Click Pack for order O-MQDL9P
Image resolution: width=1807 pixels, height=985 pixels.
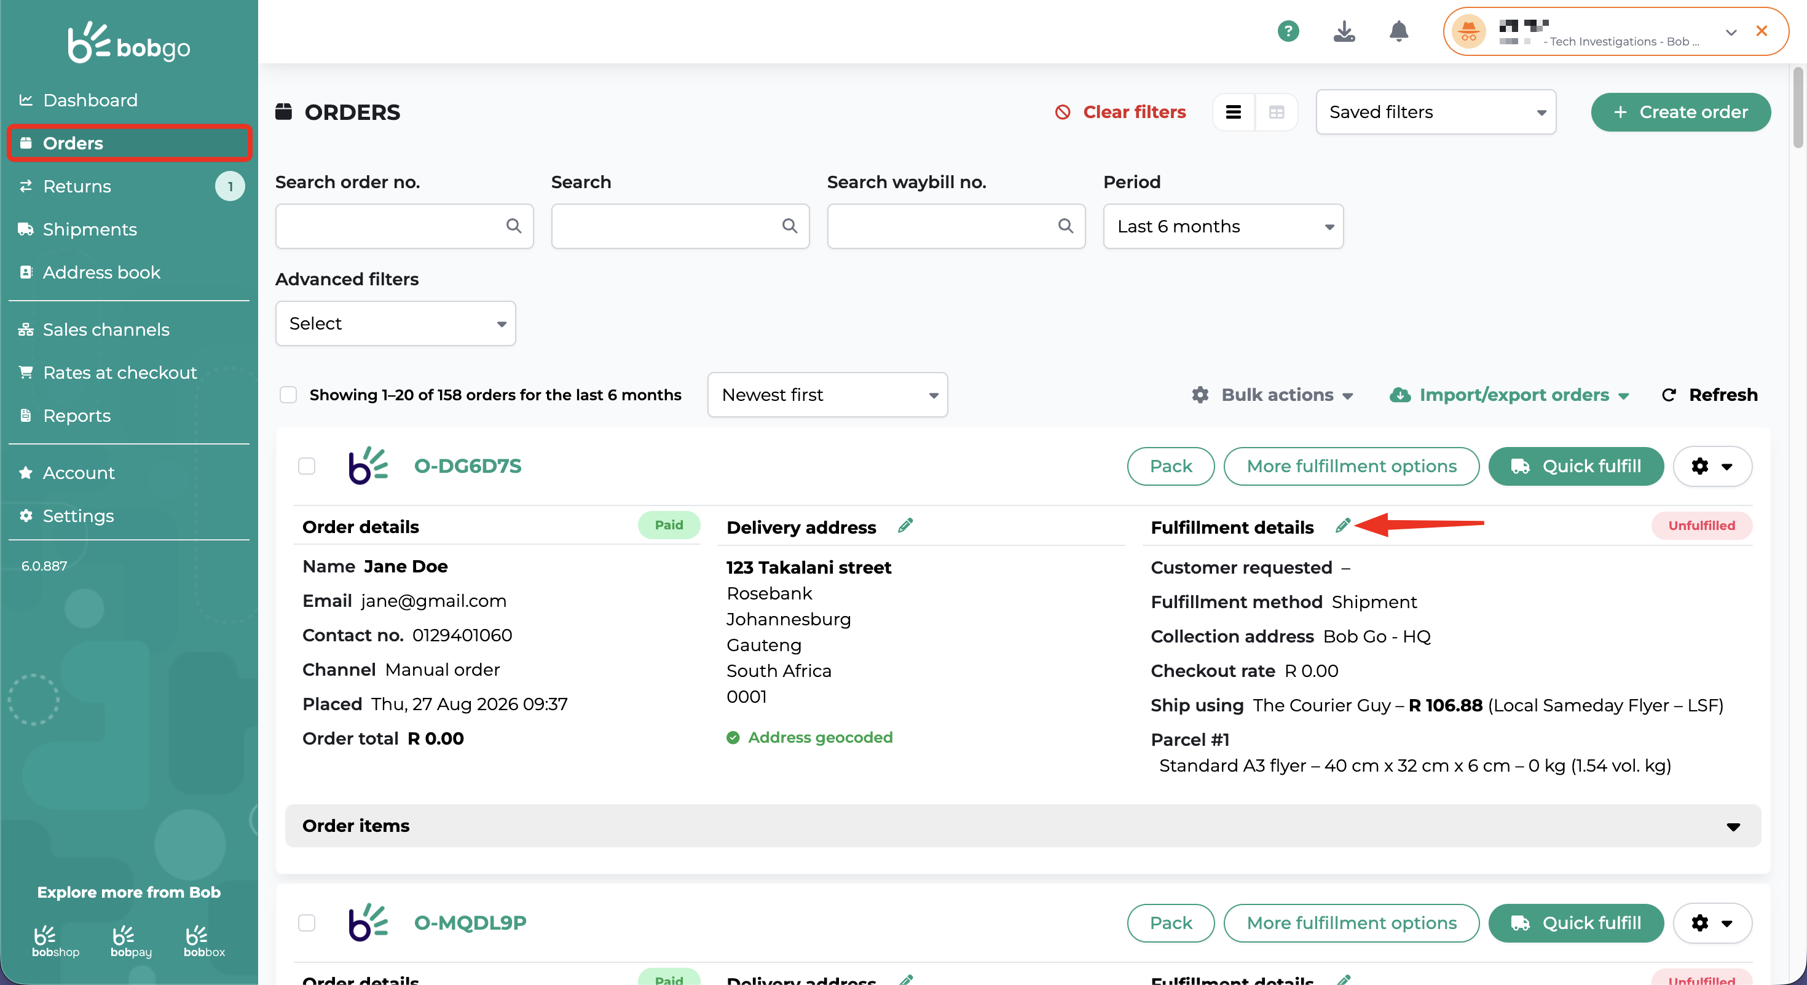coord(1170,922)
